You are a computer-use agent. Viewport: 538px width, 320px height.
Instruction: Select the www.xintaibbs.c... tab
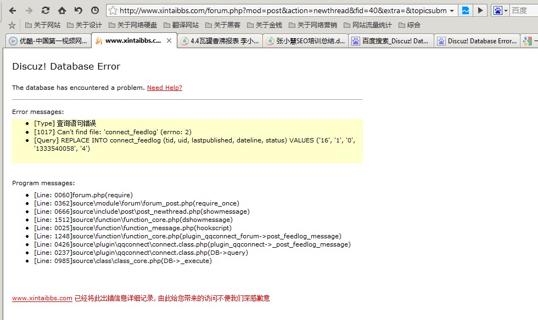click(x=133, y=41)
